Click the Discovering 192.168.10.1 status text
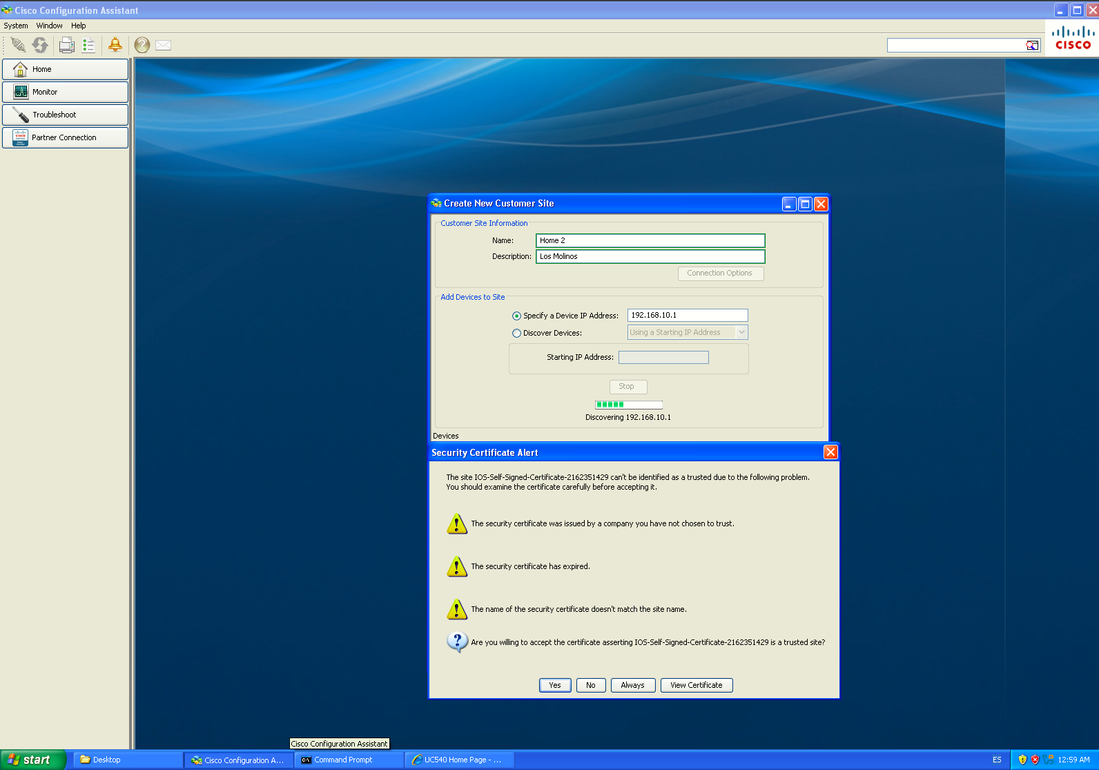The height and width of the screenshot is (770, 1099). 628,417
